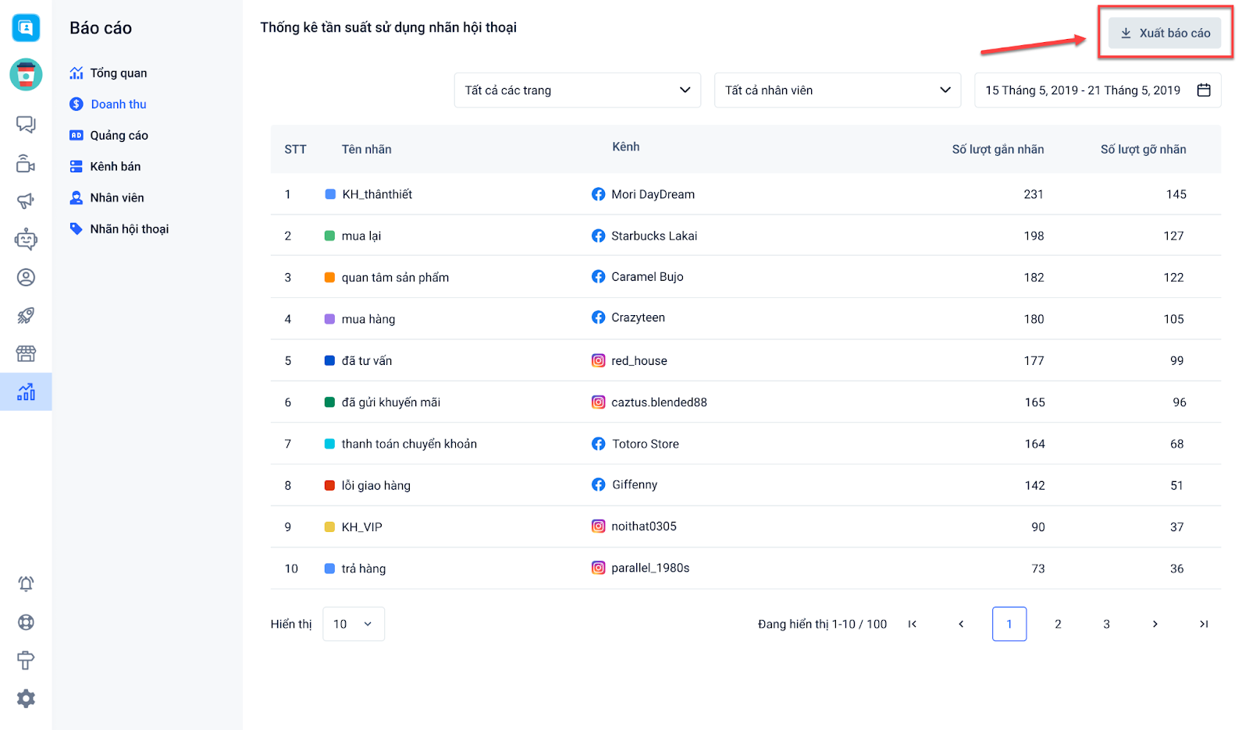This screenshot has width=1249, height=730.
Task: Click the orange swatch of "quan tâm sản phẩm"
Action: 329,278
